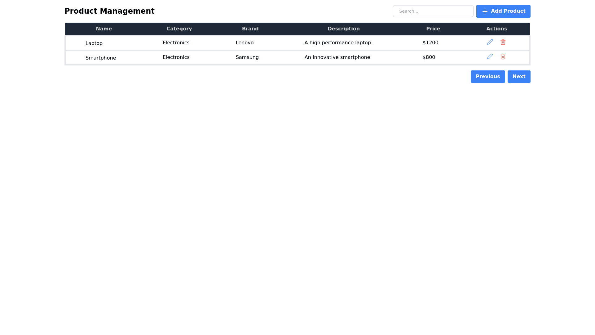Focus the Search input field
The height and width of the screenshot is (335, 595).
(433, 11)
